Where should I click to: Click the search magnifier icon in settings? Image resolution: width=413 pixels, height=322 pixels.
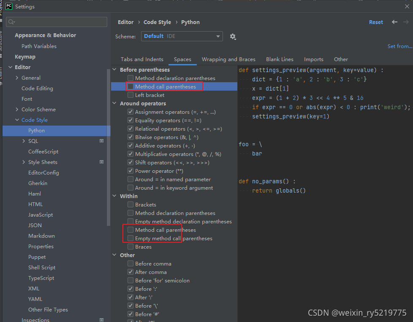(11, 22)
